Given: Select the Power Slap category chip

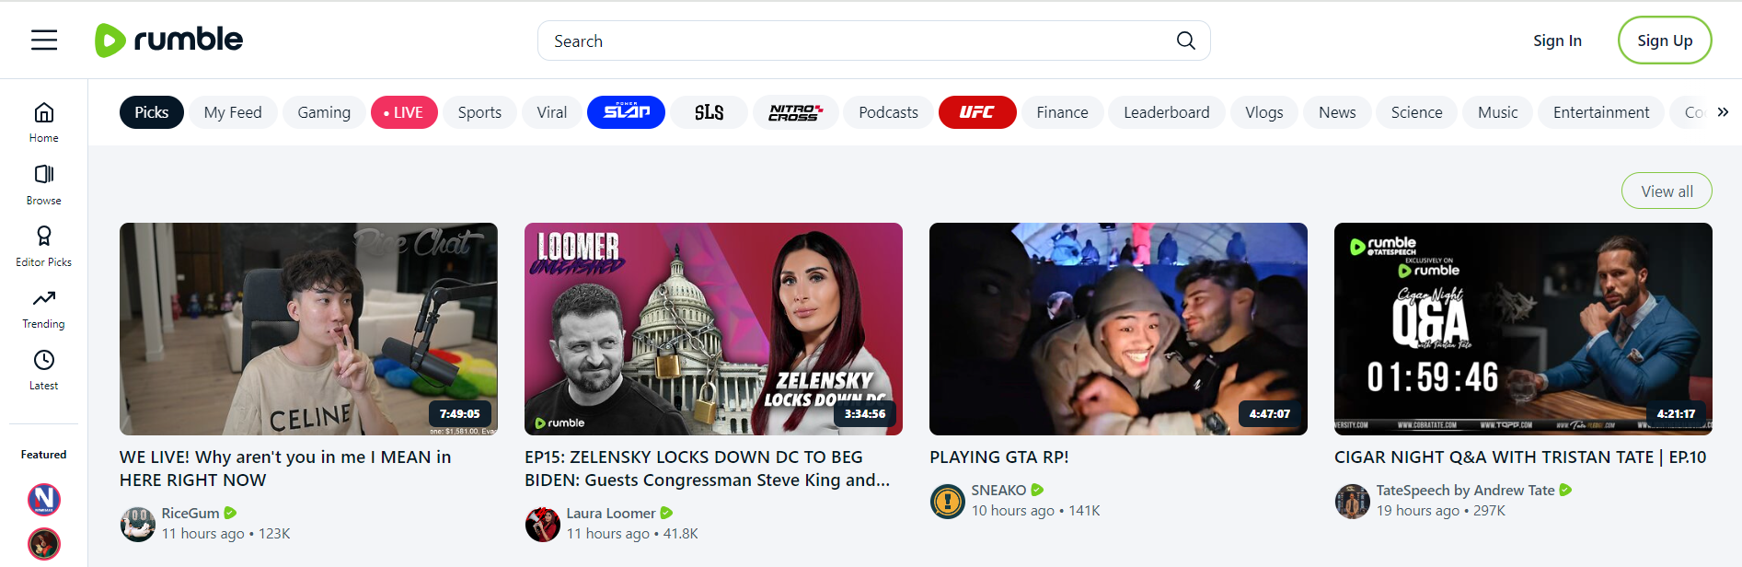Looking at the screenshot, I should point(626,112).
